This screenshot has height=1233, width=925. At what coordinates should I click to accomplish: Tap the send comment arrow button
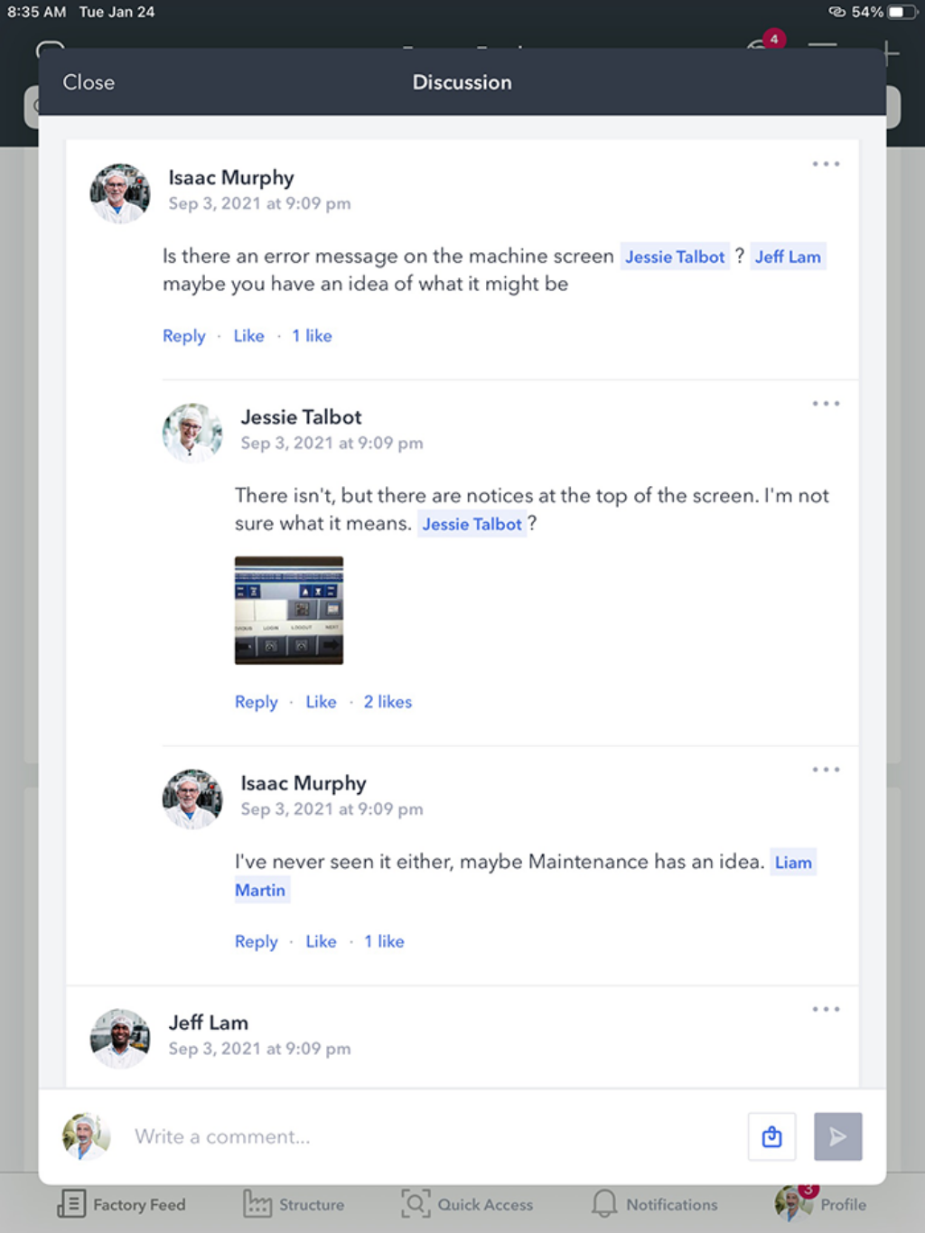click(x=837, y=1136)
